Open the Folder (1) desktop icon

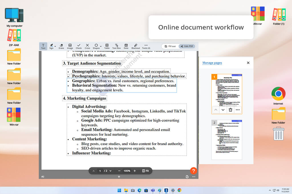(279, 16)
